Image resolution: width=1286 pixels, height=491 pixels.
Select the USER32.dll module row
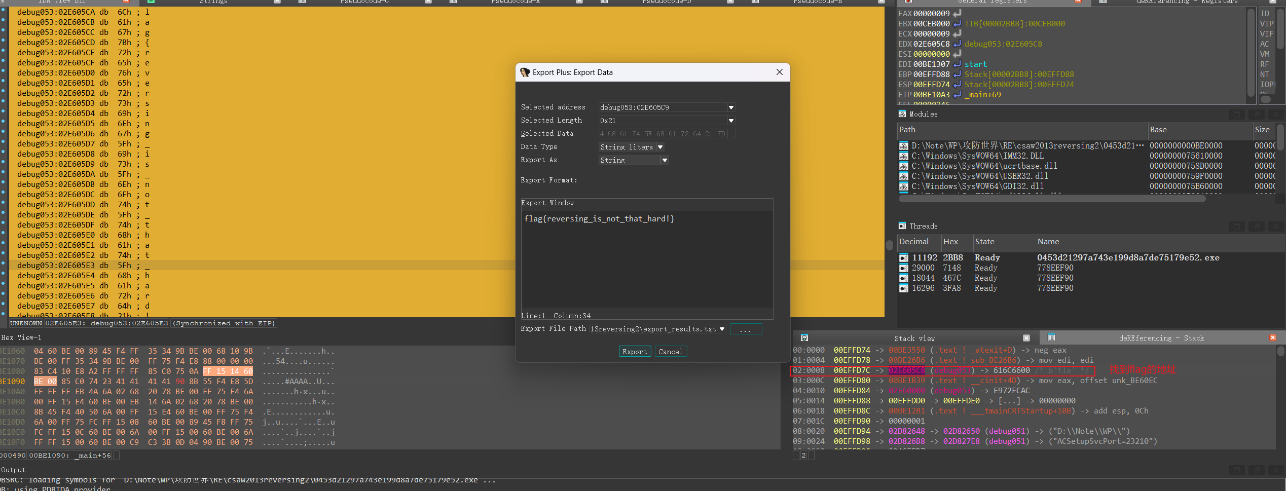pyautogui.click(x=1086, y=176)
